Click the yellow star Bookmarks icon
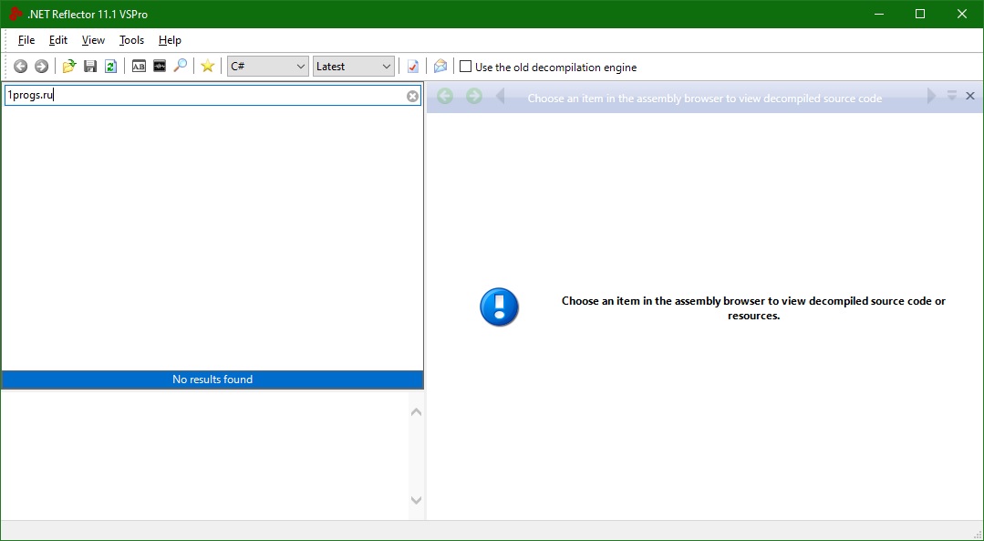The image size is (984, 541). click(208, 67)
